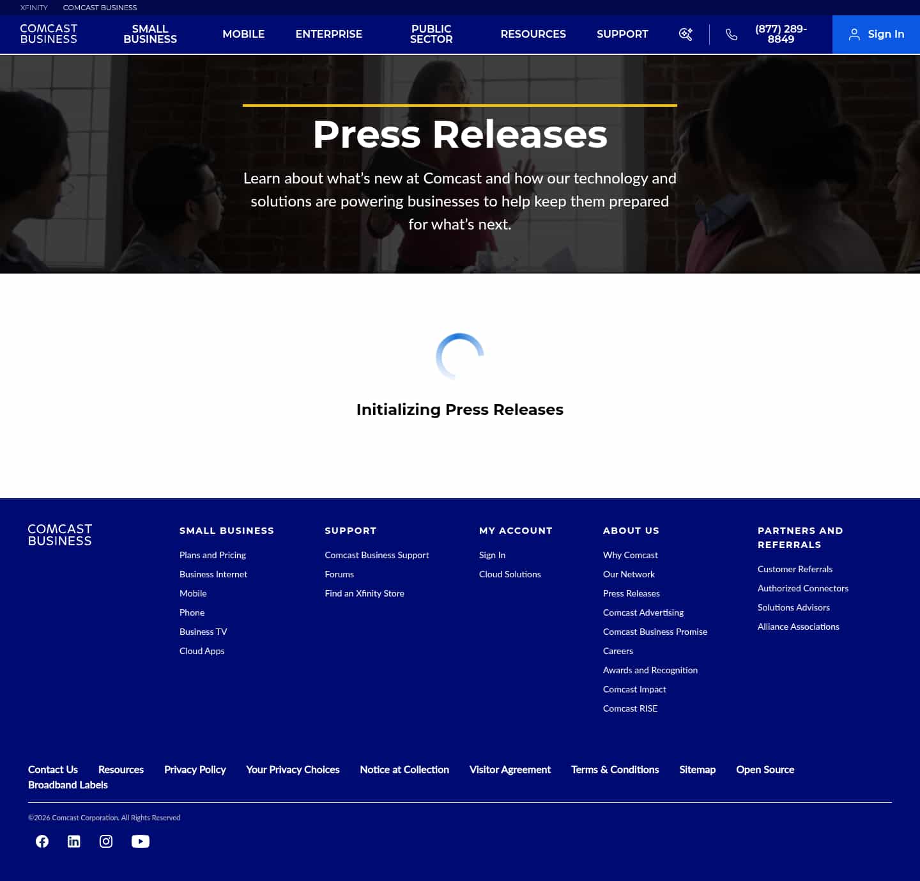
Task: Click Sign In under My Account
Action: (492, 555)
